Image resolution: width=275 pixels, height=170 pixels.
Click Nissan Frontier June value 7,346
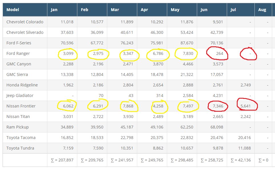(x=218, y=106)
